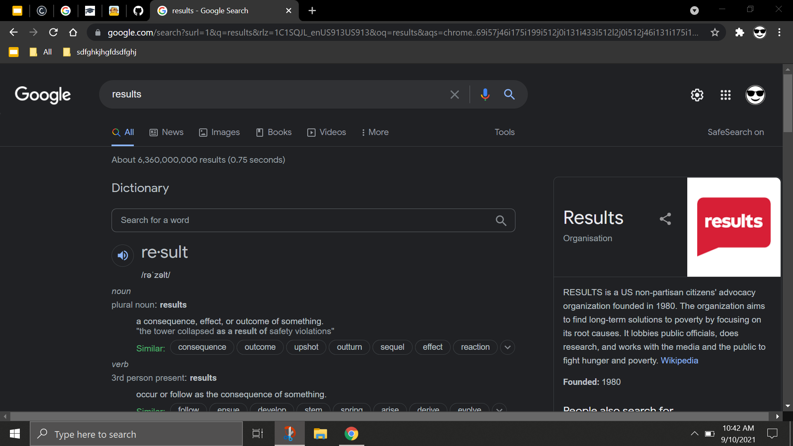Open the Wikipedia link in the panel
This screenshot has width=793, height=446.
click(x=679, y=361)
